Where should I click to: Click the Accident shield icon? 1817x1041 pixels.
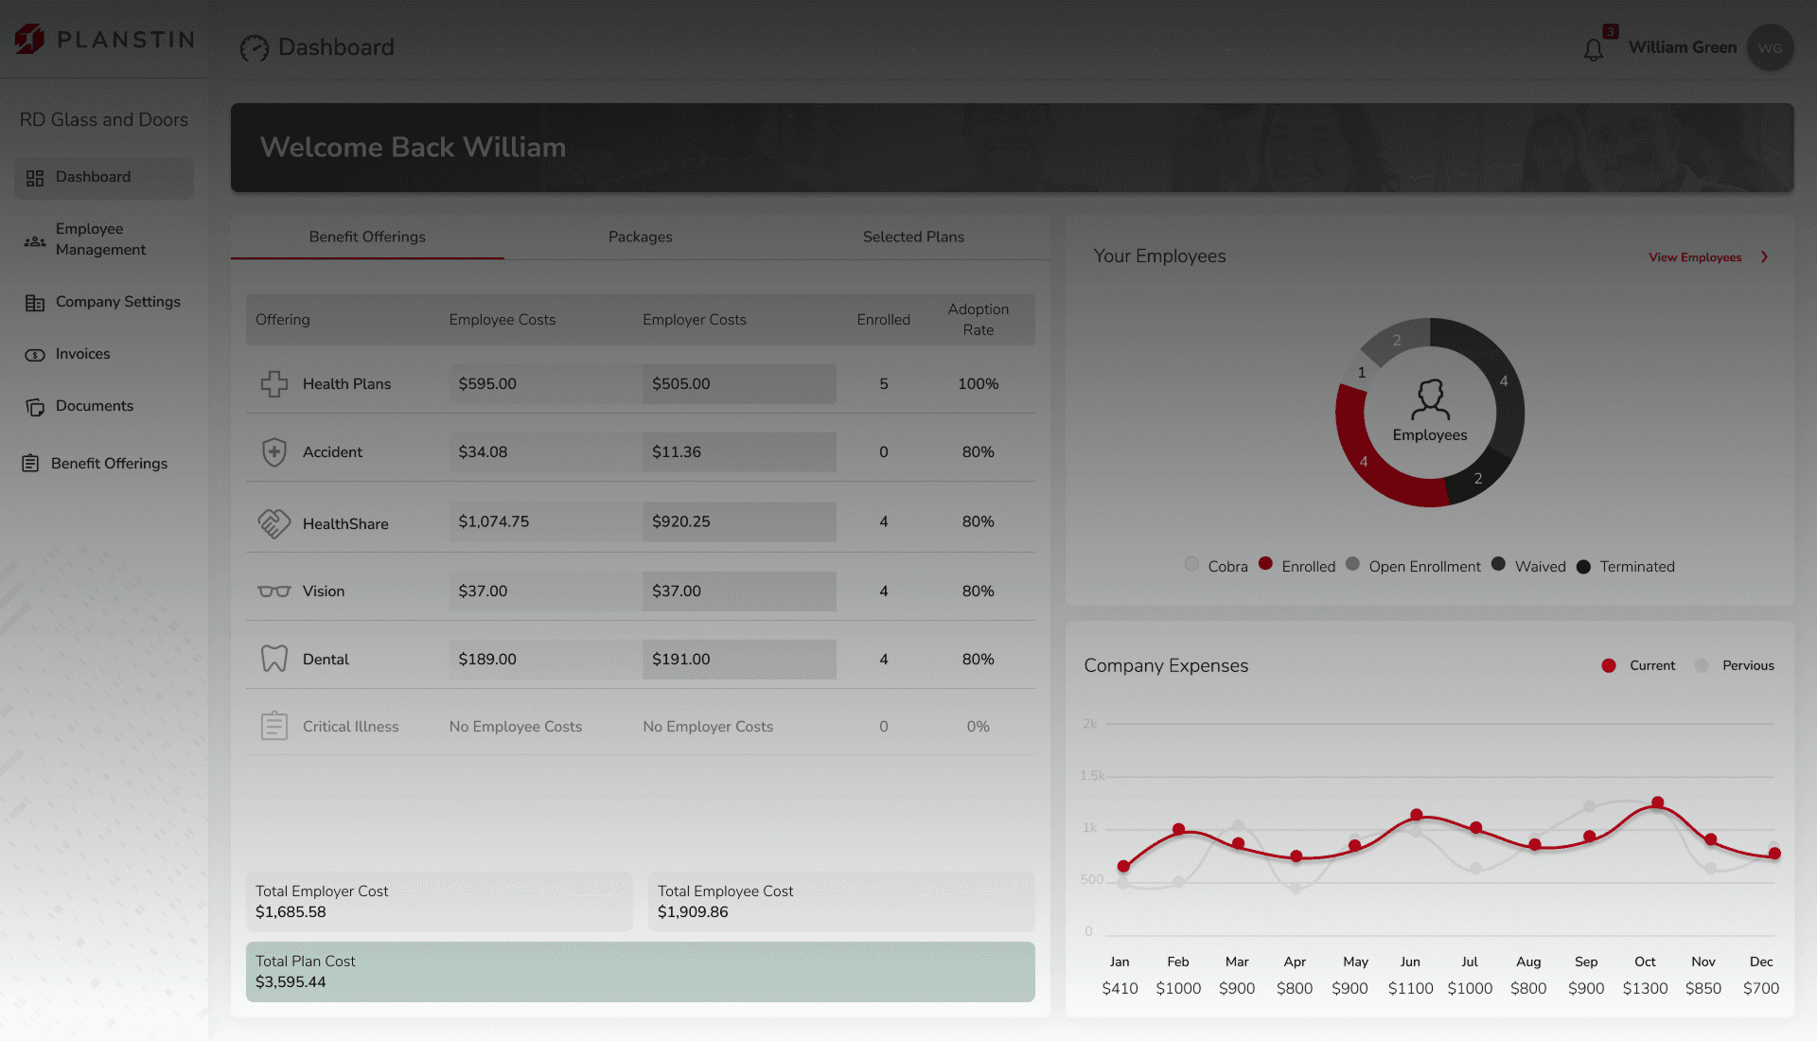(274, 452)
